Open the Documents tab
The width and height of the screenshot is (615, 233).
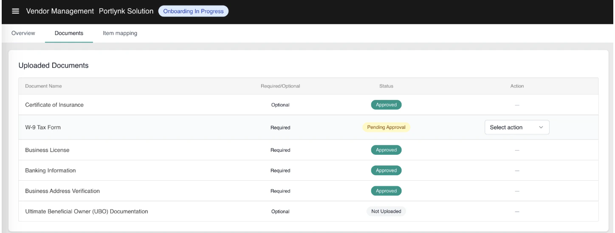coord(69,33)
